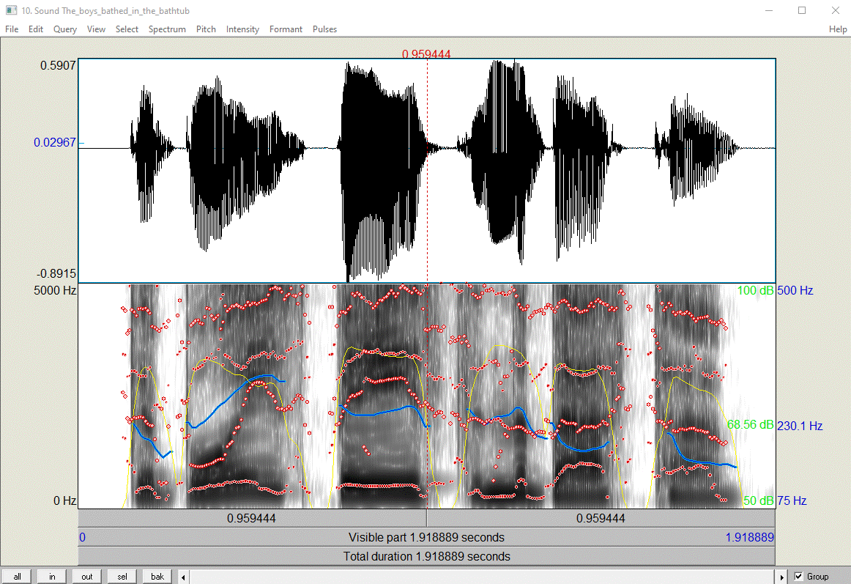The image size is (851, 584).
Task: Click the 5000 Hz spectrogram axis label
Action: click(x=55, y=290)
